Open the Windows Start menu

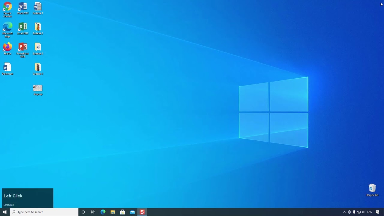[5, 212]
